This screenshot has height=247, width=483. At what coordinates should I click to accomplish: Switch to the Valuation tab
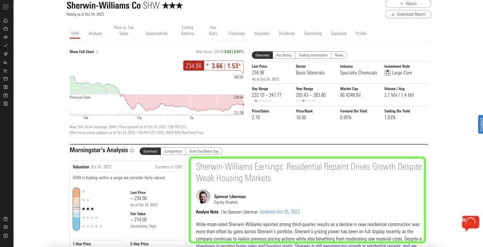(x=262, y=33)
